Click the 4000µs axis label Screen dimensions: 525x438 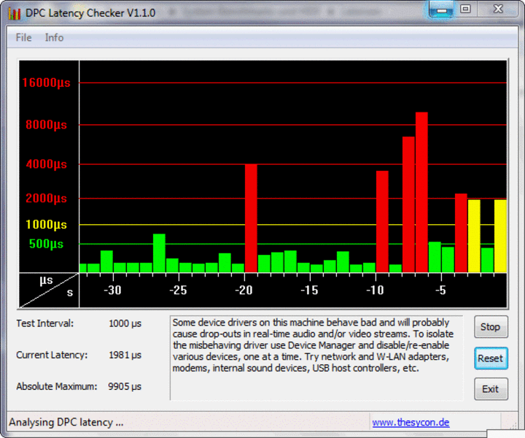46,164
